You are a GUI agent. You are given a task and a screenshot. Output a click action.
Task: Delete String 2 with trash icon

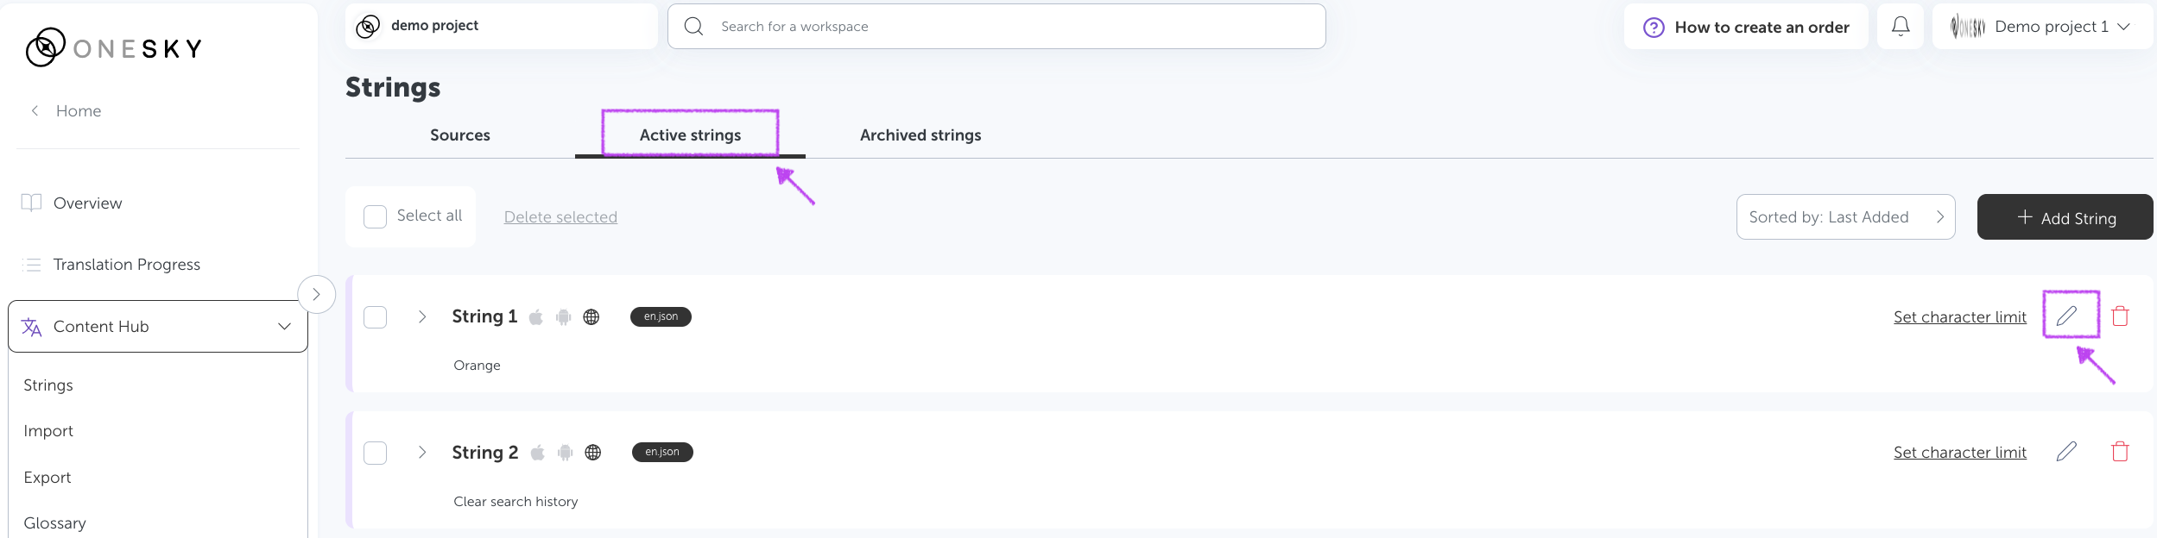tap(2120, 452)
